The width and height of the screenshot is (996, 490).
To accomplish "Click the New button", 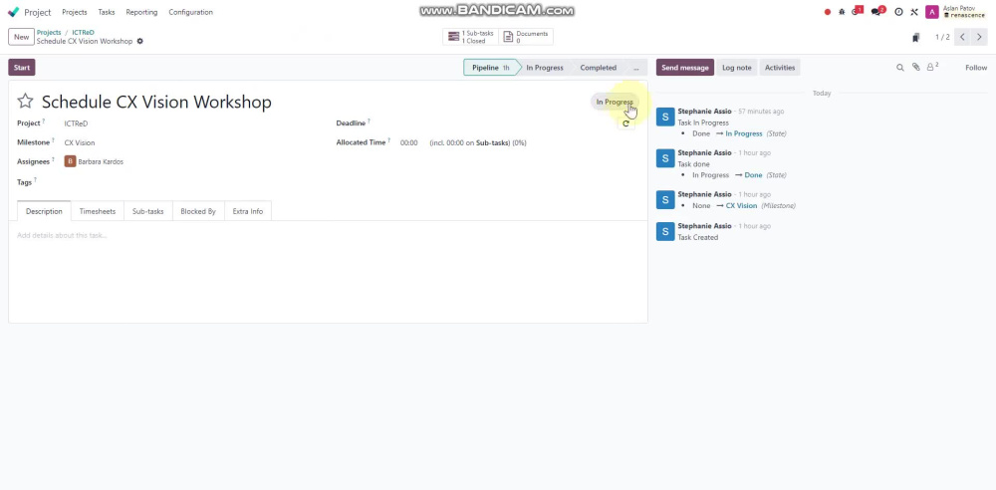I will coord(22,37).
